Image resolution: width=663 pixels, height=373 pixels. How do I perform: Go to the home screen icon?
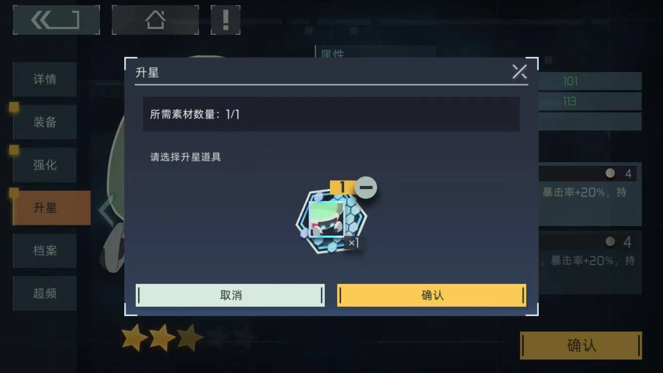[155, 20]
